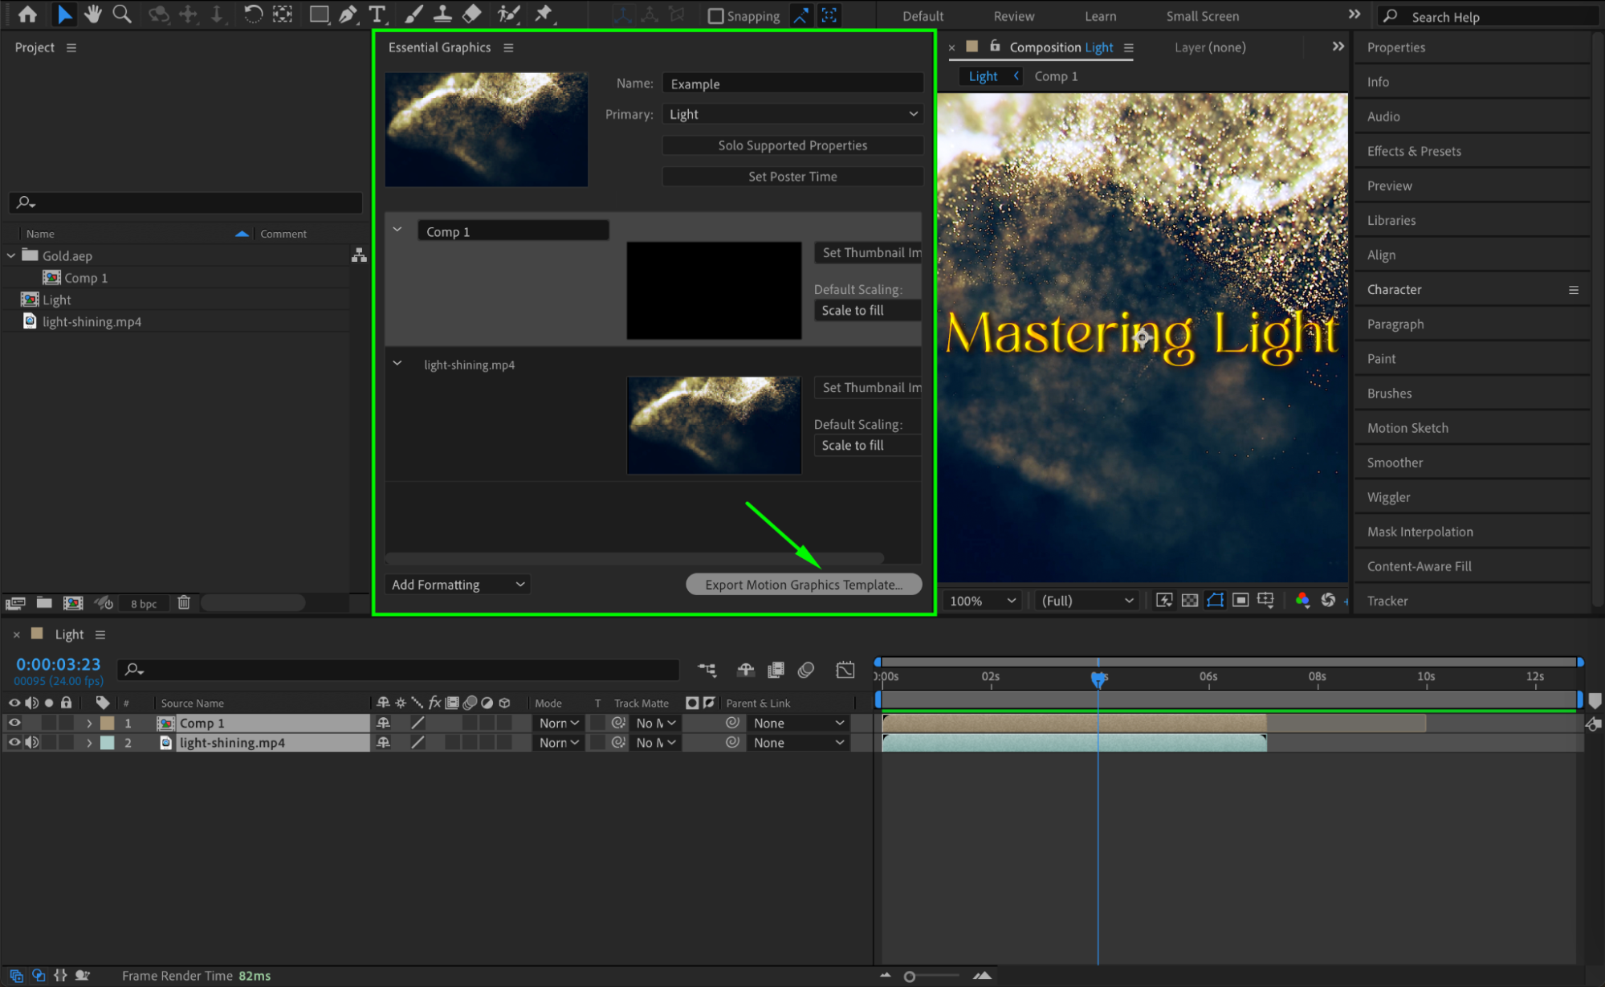Mute audio of light-shining.mp4 layer
The image size is (1605, 987).
tap(32, 743)
